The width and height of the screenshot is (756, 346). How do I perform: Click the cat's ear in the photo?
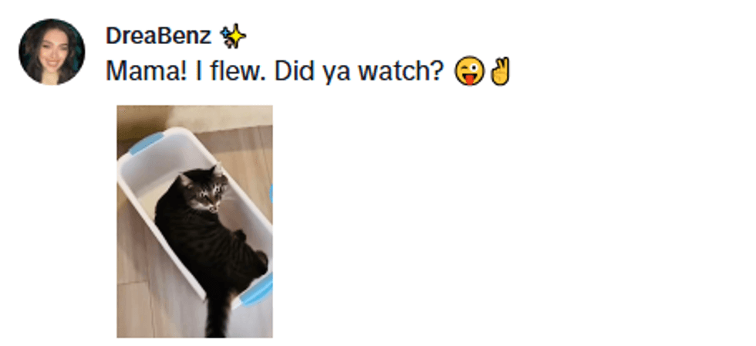[186, 180]
